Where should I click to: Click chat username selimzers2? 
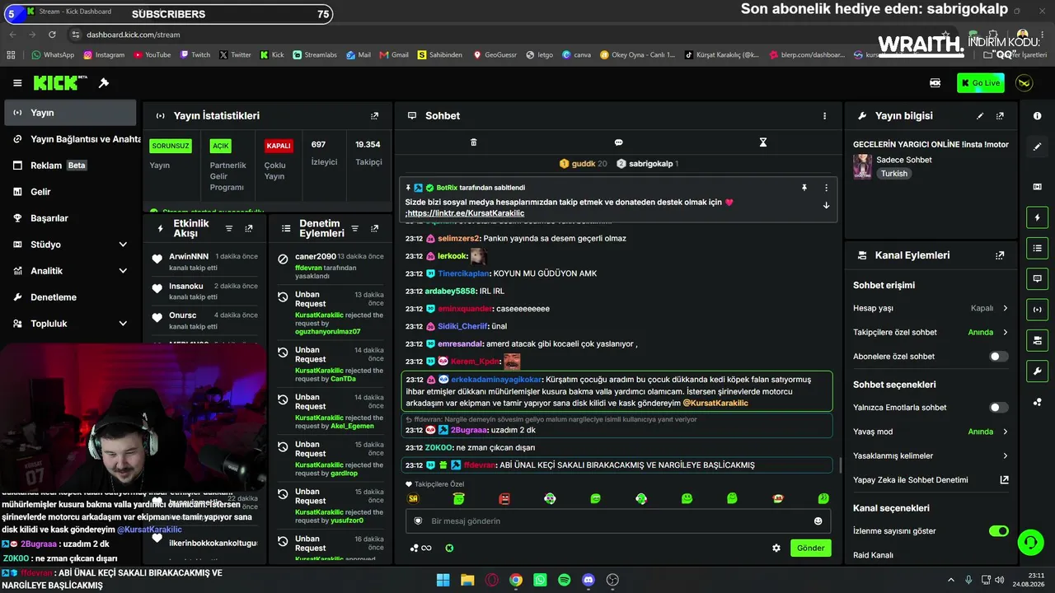(458, 239)
